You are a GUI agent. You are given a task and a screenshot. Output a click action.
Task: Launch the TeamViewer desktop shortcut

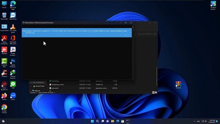[13, 16]
